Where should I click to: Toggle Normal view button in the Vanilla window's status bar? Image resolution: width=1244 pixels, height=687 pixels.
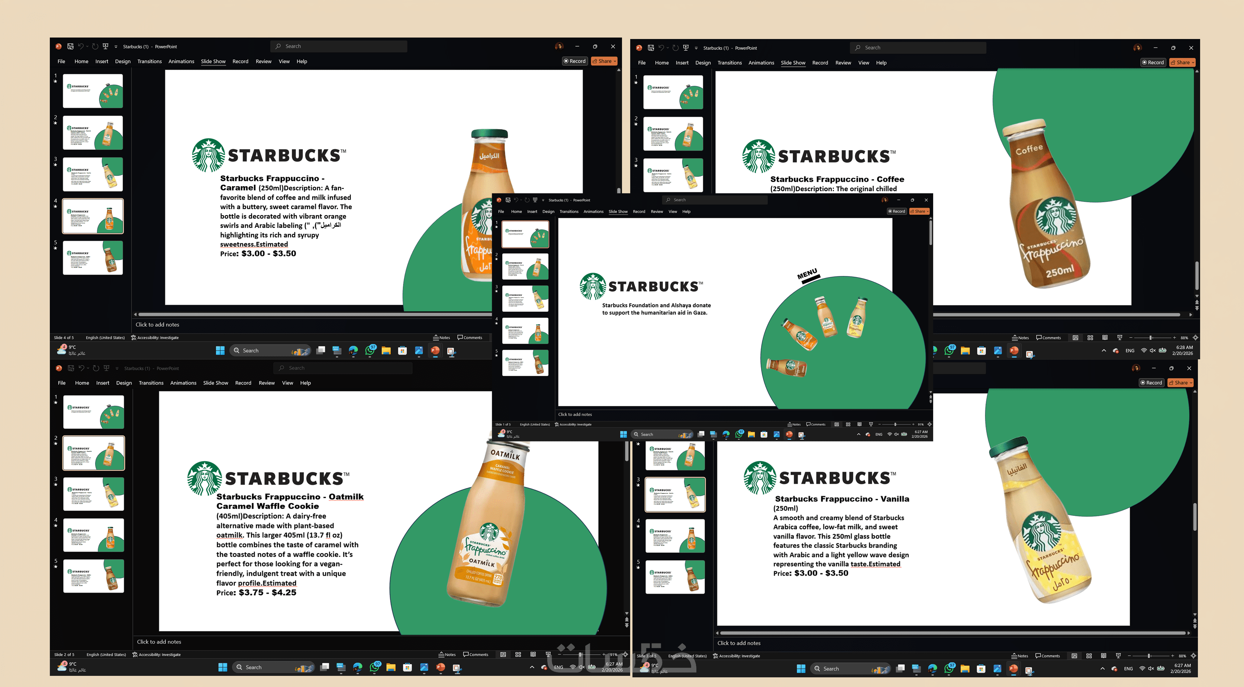coord(1074,656)
